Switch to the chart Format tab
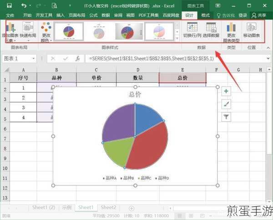Viewport: 273px width, 220px height. [206, 15]
